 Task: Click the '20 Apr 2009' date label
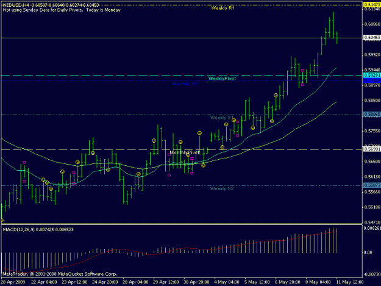13,282
